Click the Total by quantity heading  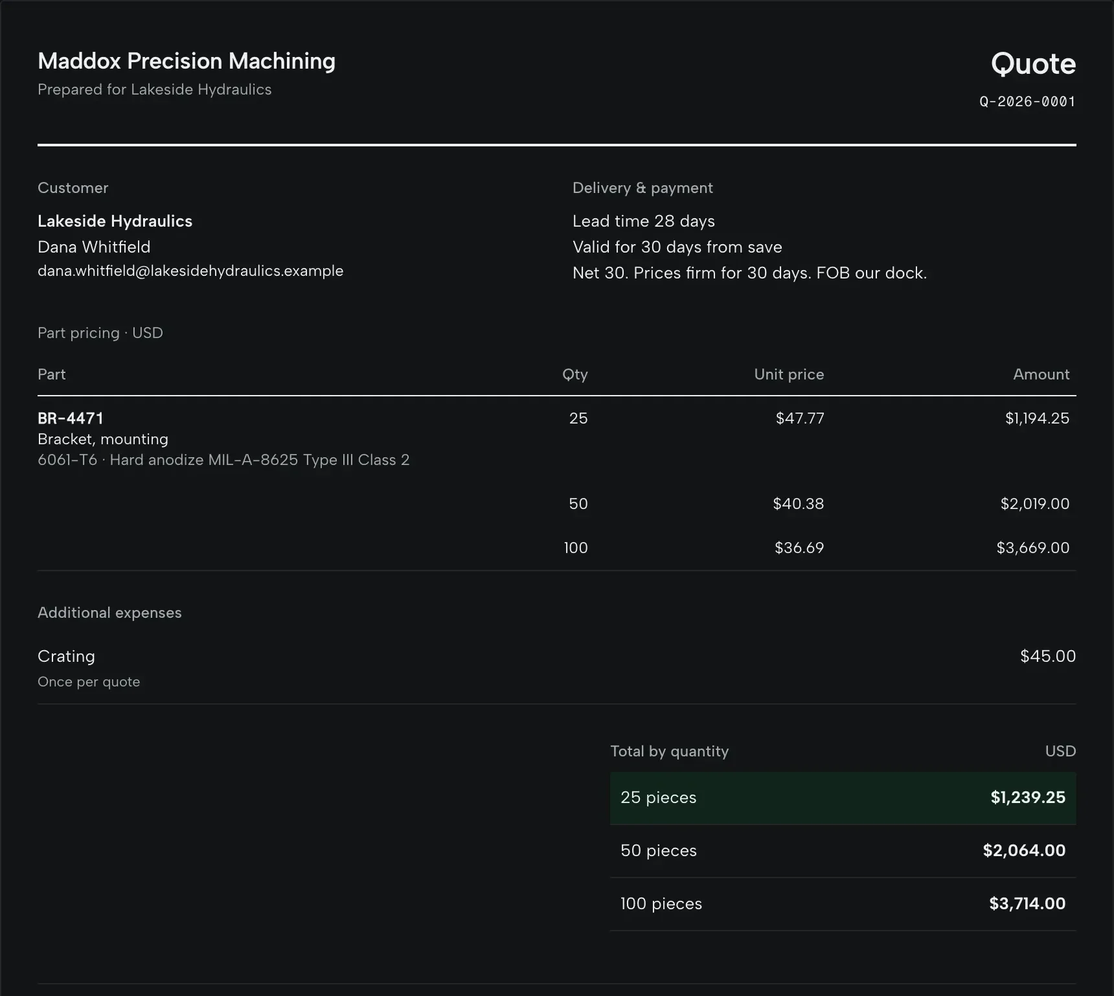670,751
